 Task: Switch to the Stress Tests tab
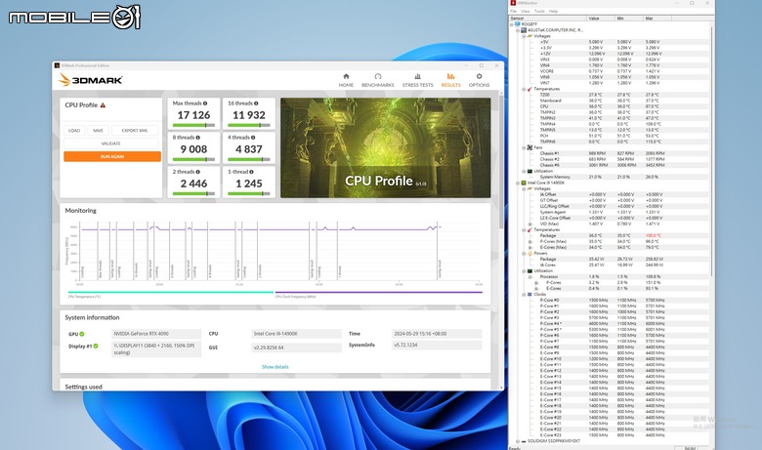[417, 81]
